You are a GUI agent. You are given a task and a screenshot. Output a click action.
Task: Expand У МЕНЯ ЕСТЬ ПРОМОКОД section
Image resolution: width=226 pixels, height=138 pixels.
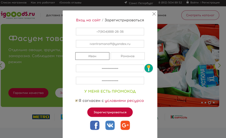pyautogui.click(x=110, y=91)
